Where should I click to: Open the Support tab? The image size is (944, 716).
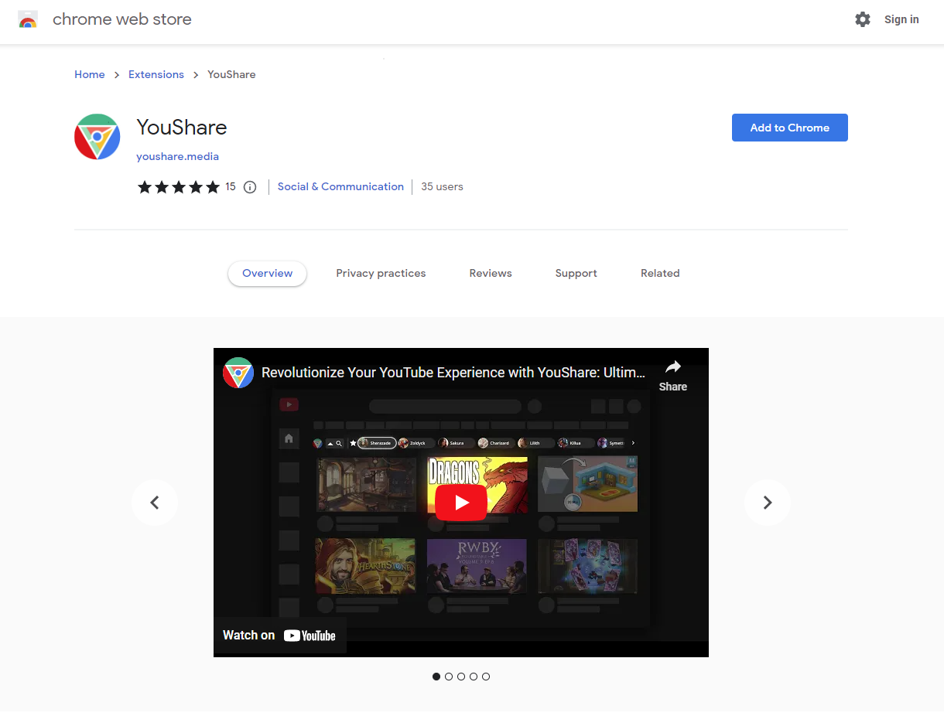tap(576, 273)
